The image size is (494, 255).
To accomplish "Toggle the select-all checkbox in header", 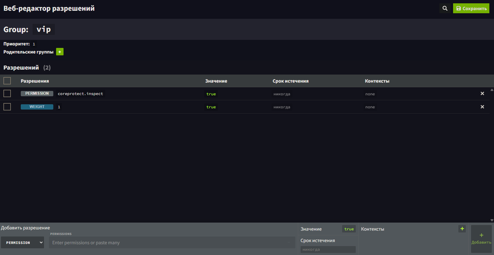I will coord(7,81).
